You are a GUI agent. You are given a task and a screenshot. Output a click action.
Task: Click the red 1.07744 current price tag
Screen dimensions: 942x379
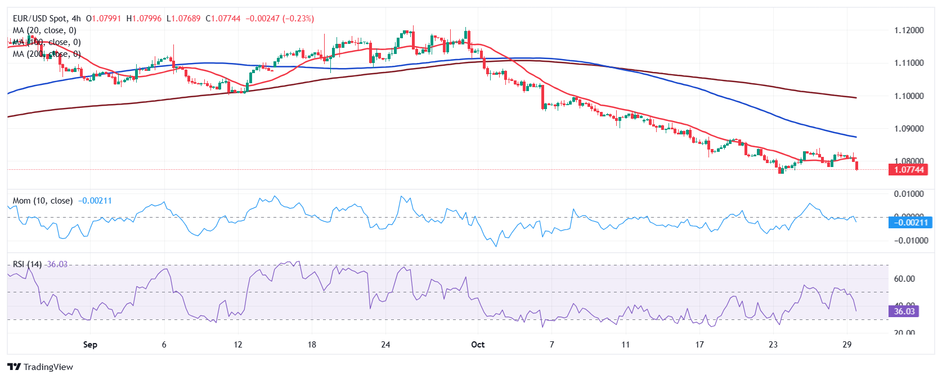908,170
